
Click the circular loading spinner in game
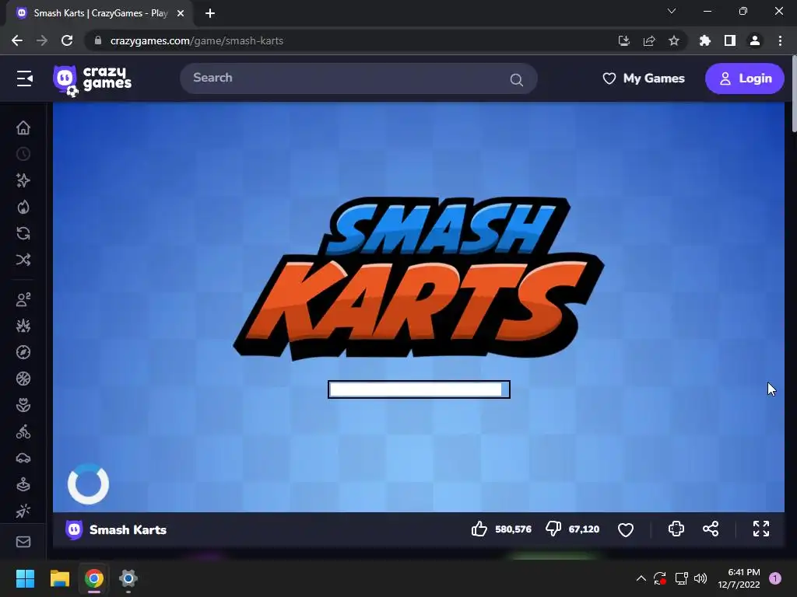click(89, 484)
